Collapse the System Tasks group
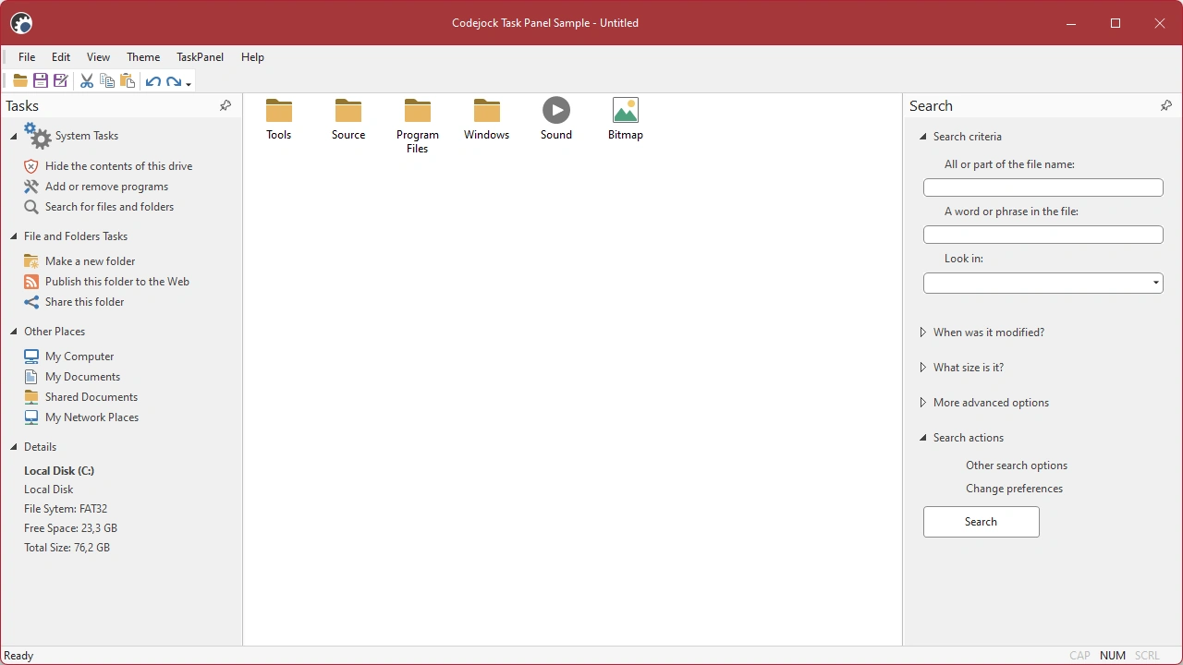This screenshot has height=665, width=1183. point(14,137)
